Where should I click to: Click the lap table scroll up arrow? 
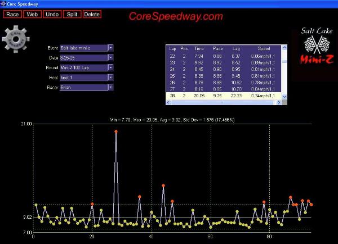click(x=284, y=48)
